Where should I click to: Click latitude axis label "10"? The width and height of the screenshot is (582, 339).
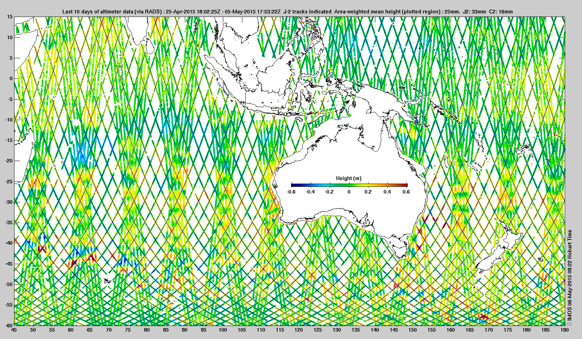[10, 37]
